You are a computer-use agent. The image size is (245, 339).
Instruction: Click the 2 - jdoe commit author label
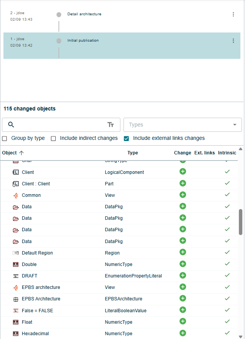17,13
